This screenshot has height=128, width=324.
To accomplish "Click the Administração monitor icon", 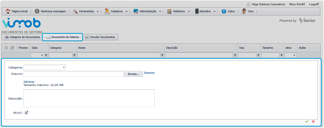I will click(136, 11).
